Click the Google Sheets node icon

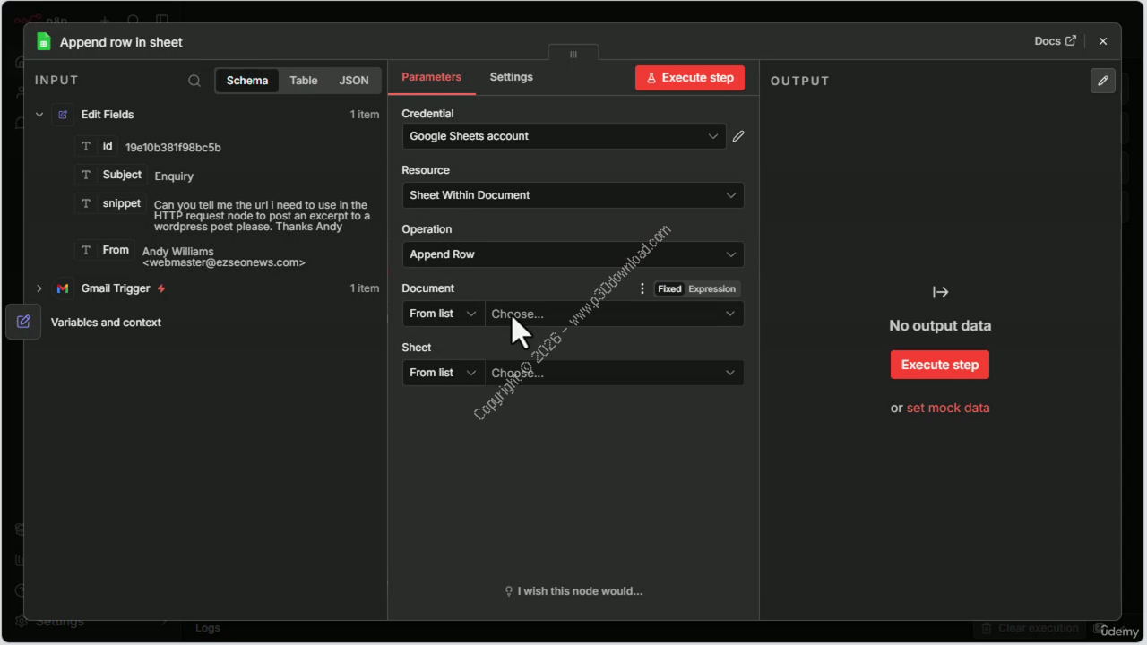43,42
